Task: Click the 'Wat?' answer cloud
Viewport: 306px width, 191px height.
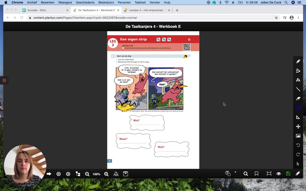Action: 172,149
